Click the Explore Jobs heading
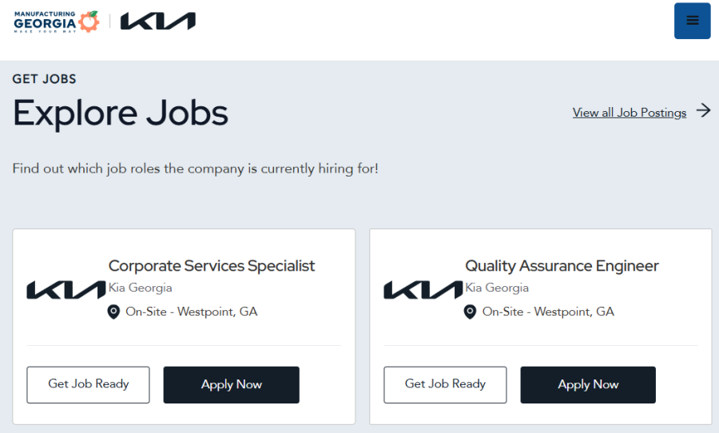Image resolution: width=719 pixels, height=433 pixels. [121, 113]
